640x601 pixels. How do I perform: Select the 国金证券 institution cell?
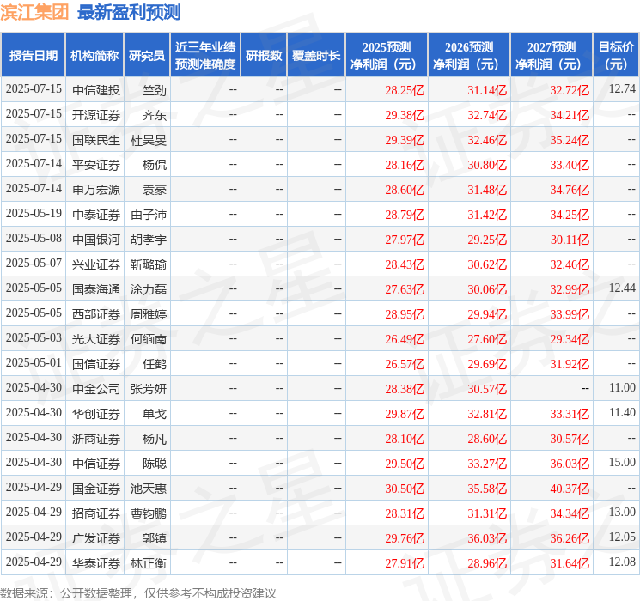coord(96,489)
